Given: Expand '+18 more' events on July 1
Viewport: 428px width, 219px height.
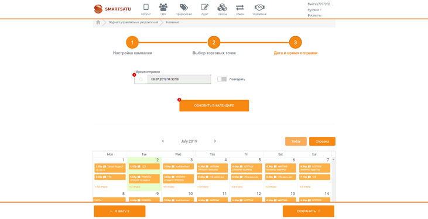Looking at the screenshot, I should click(101, 187).
